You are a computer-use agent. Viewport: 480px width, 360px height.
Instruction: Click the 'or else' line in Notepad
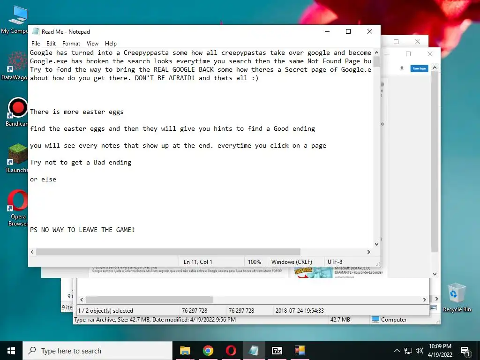tap(43, 179)
